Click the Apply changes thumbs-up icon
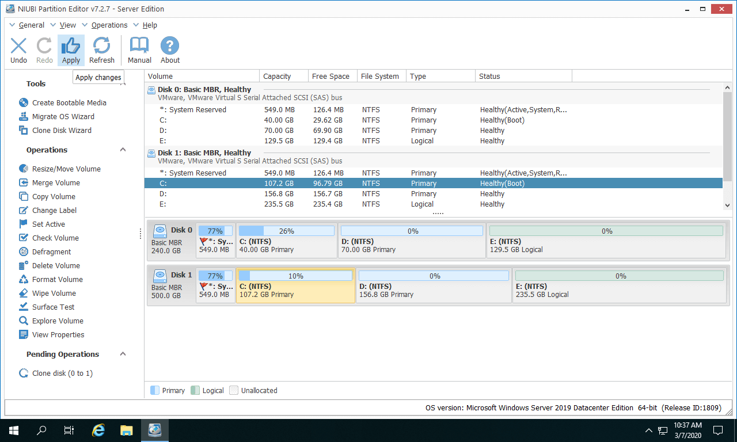Image resolution: width=737 pixels, height=442 pixels. [x=71, y=46]
